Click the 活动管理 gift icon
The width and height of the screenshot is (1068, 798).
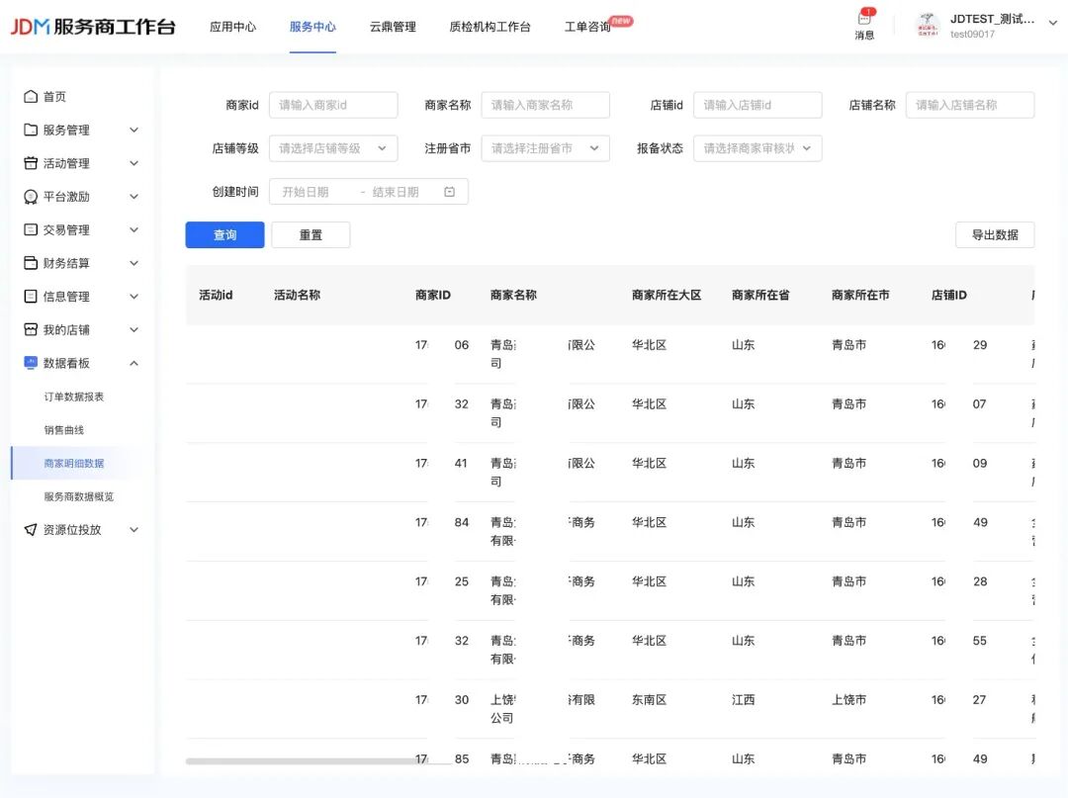(31, 163)
